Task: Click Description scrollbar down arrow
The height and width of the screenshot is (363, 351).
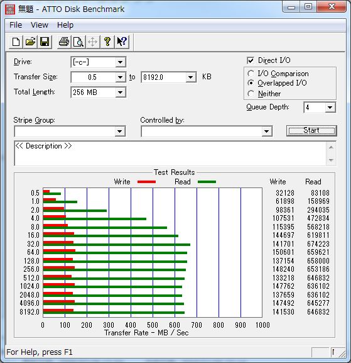Action: pyautogui.click(x=331, y=160)
